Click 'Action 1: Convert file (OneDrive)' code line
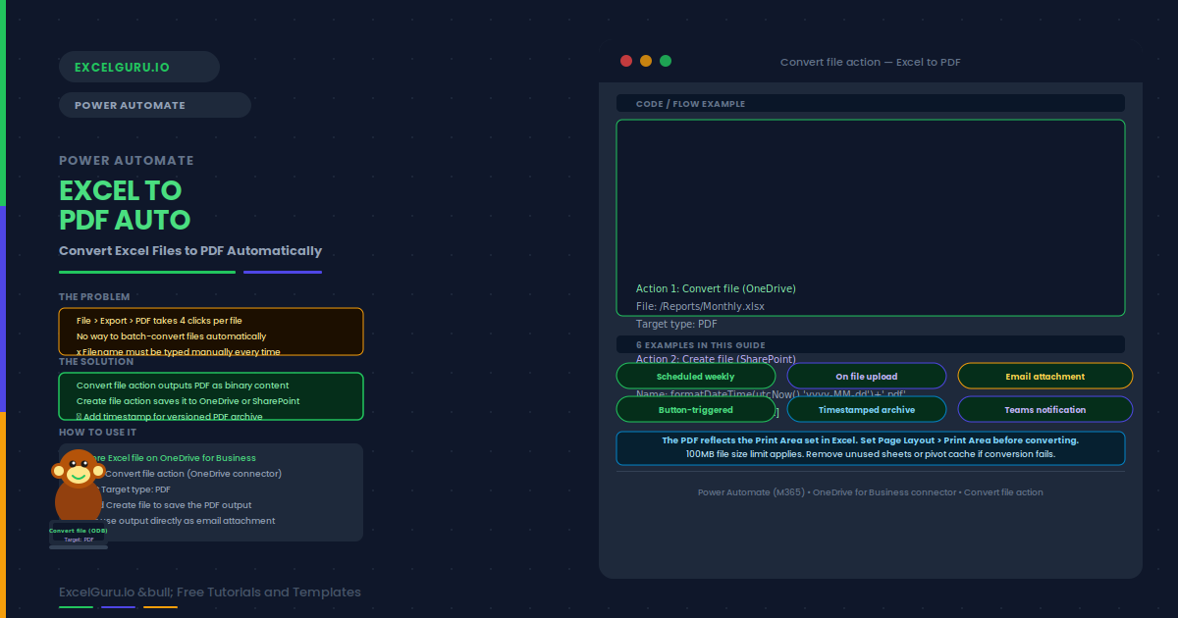Image resolution: width=1178 pixels, height=618 pixels. pos(716,288)
